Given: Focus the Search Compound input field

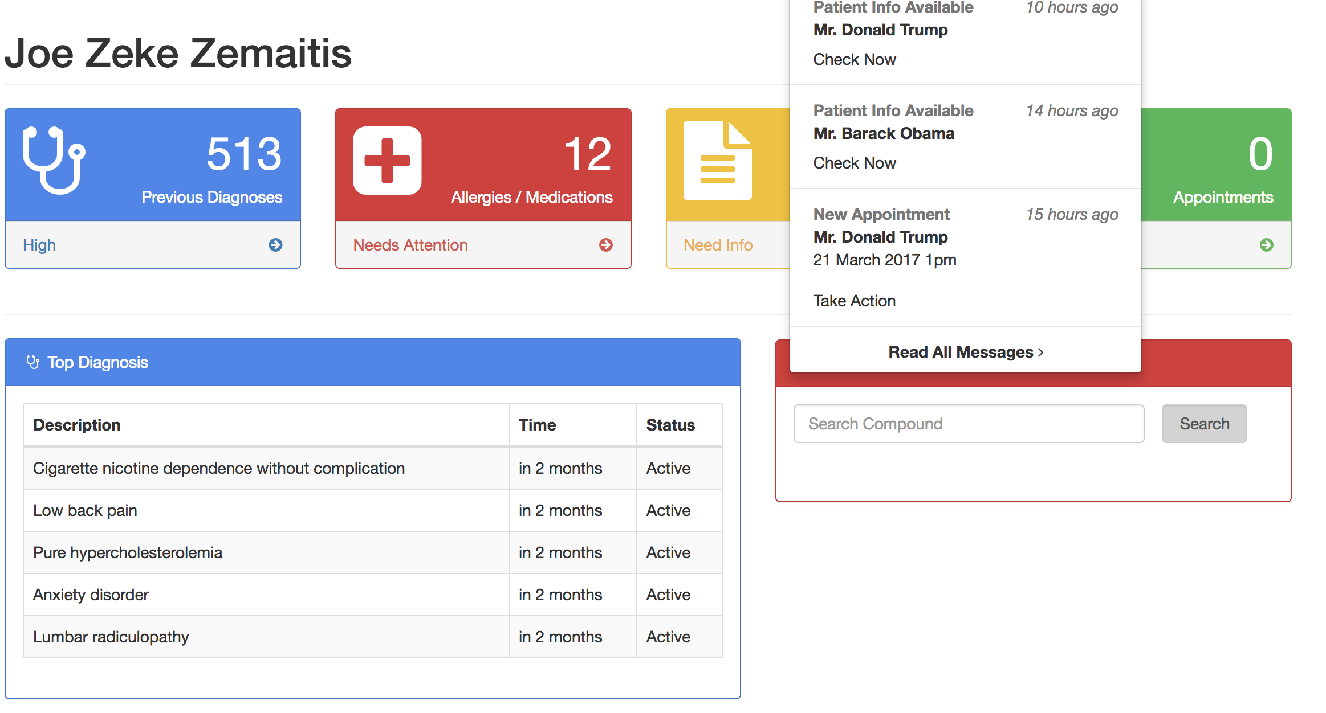Looking at the screenshot, I should coord(969,424).
